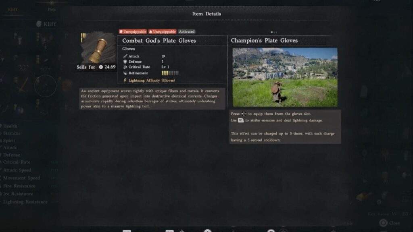Viewport: 413px width, 232px height.
Task: Click the Critical Rate icon in item stats
Action: coord(125,67)
